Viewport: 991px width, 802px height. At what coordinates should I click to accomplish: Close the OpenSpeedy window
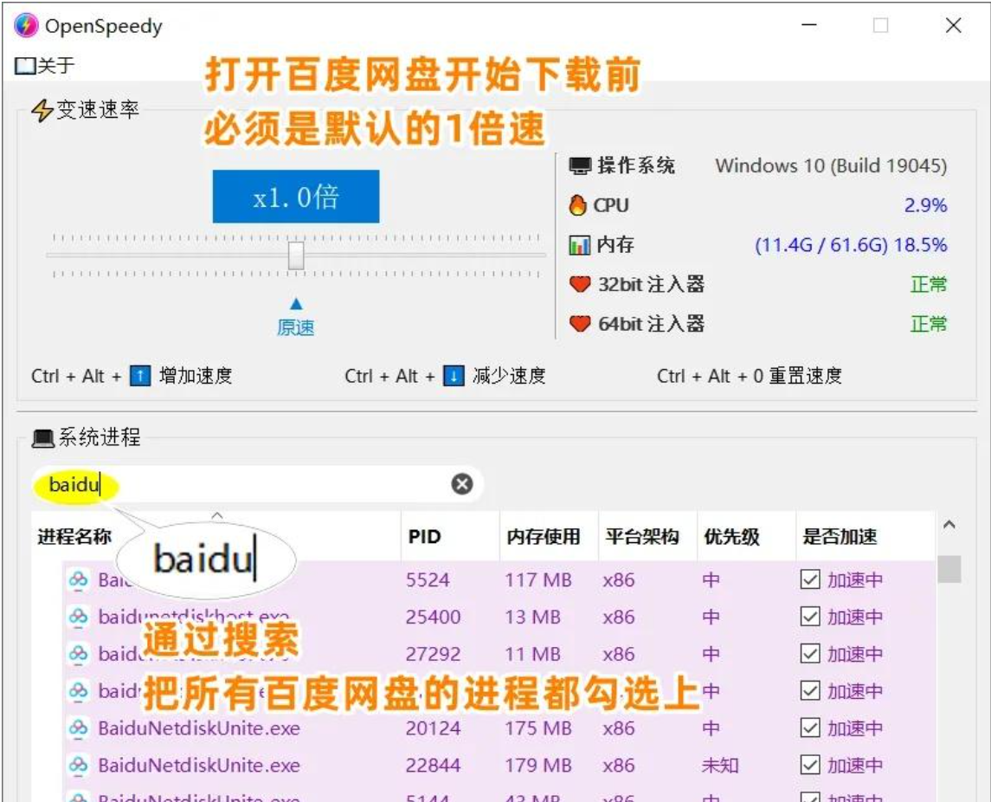tap(953, 25)
